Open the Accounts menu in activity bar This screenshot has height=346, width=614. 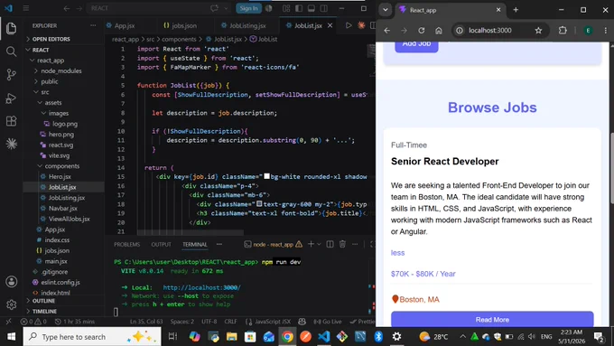click(x=12, y=281)
